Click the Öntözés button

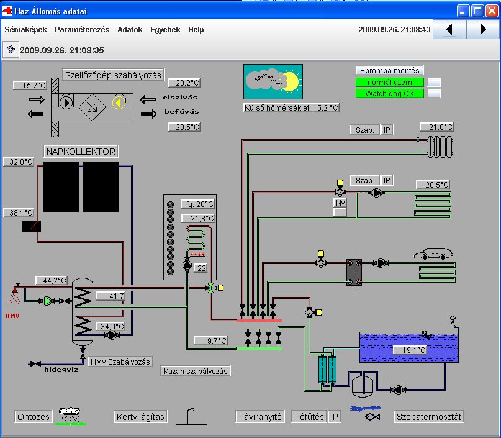pos(34,417)
